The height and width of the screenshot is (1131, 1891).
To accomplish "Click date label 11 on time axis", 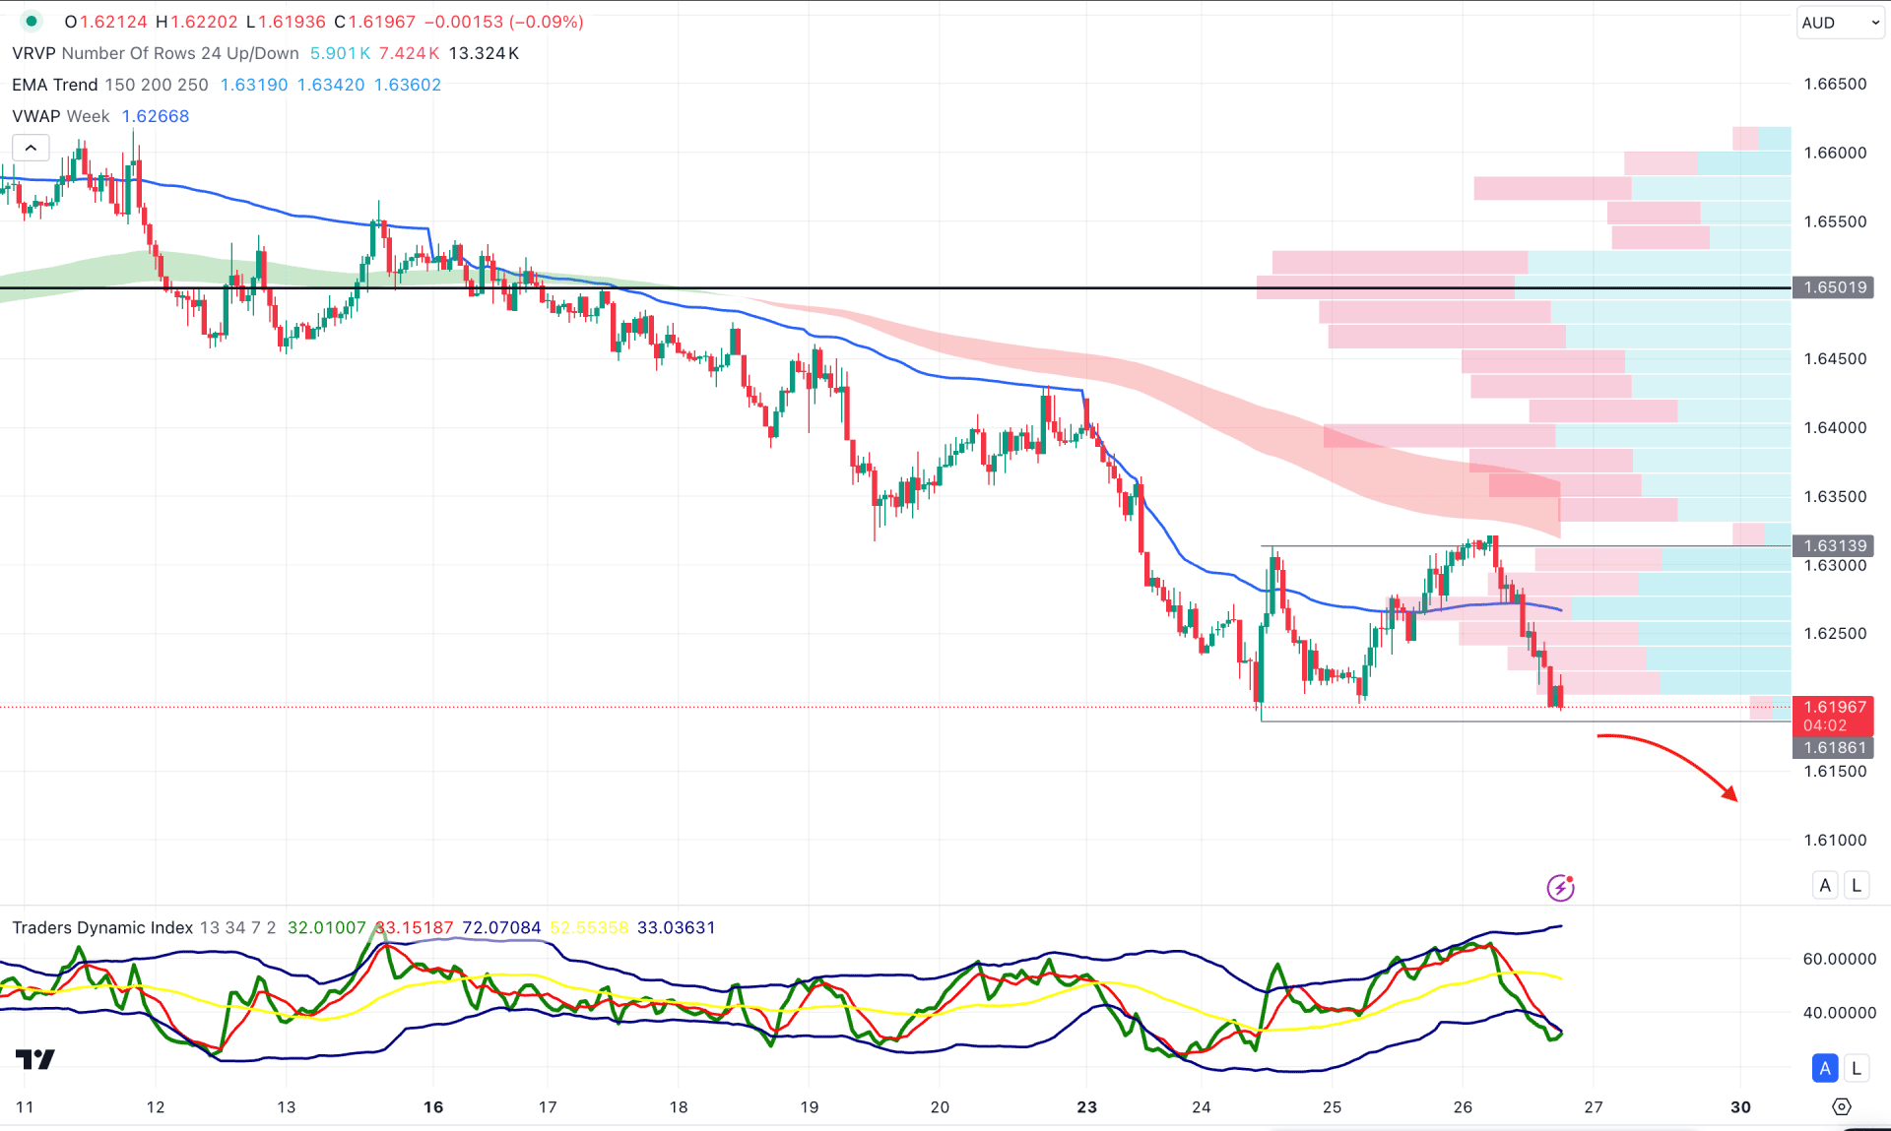I will click(25, 1106).
